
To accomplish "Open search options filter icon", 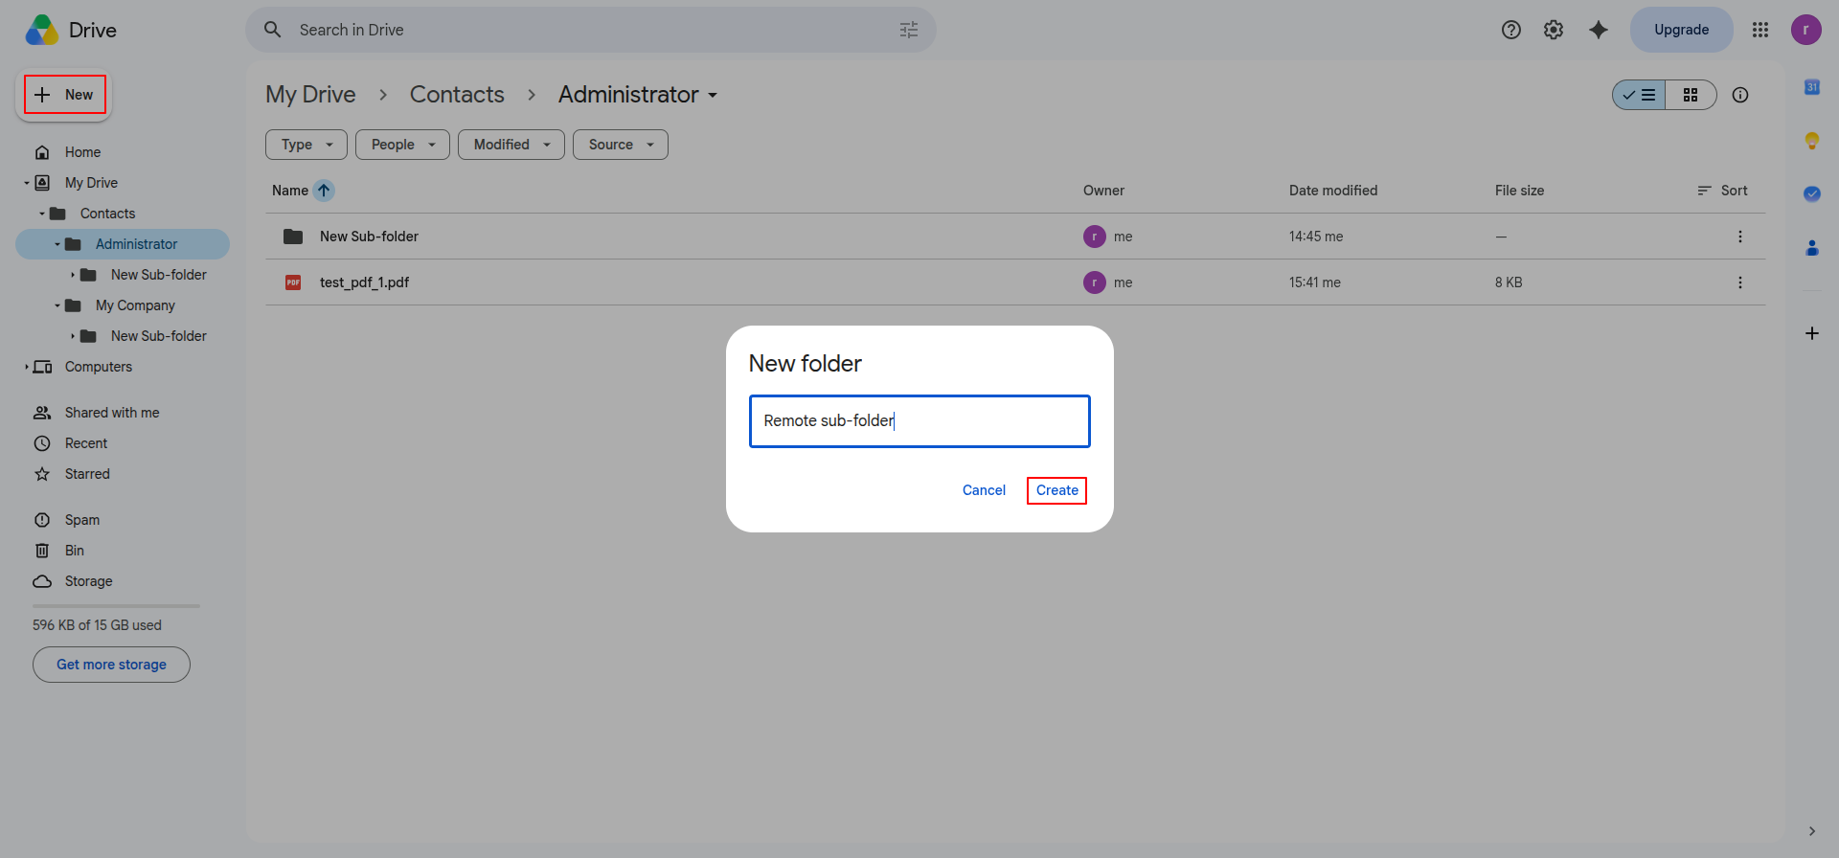I will coord(909,30).
